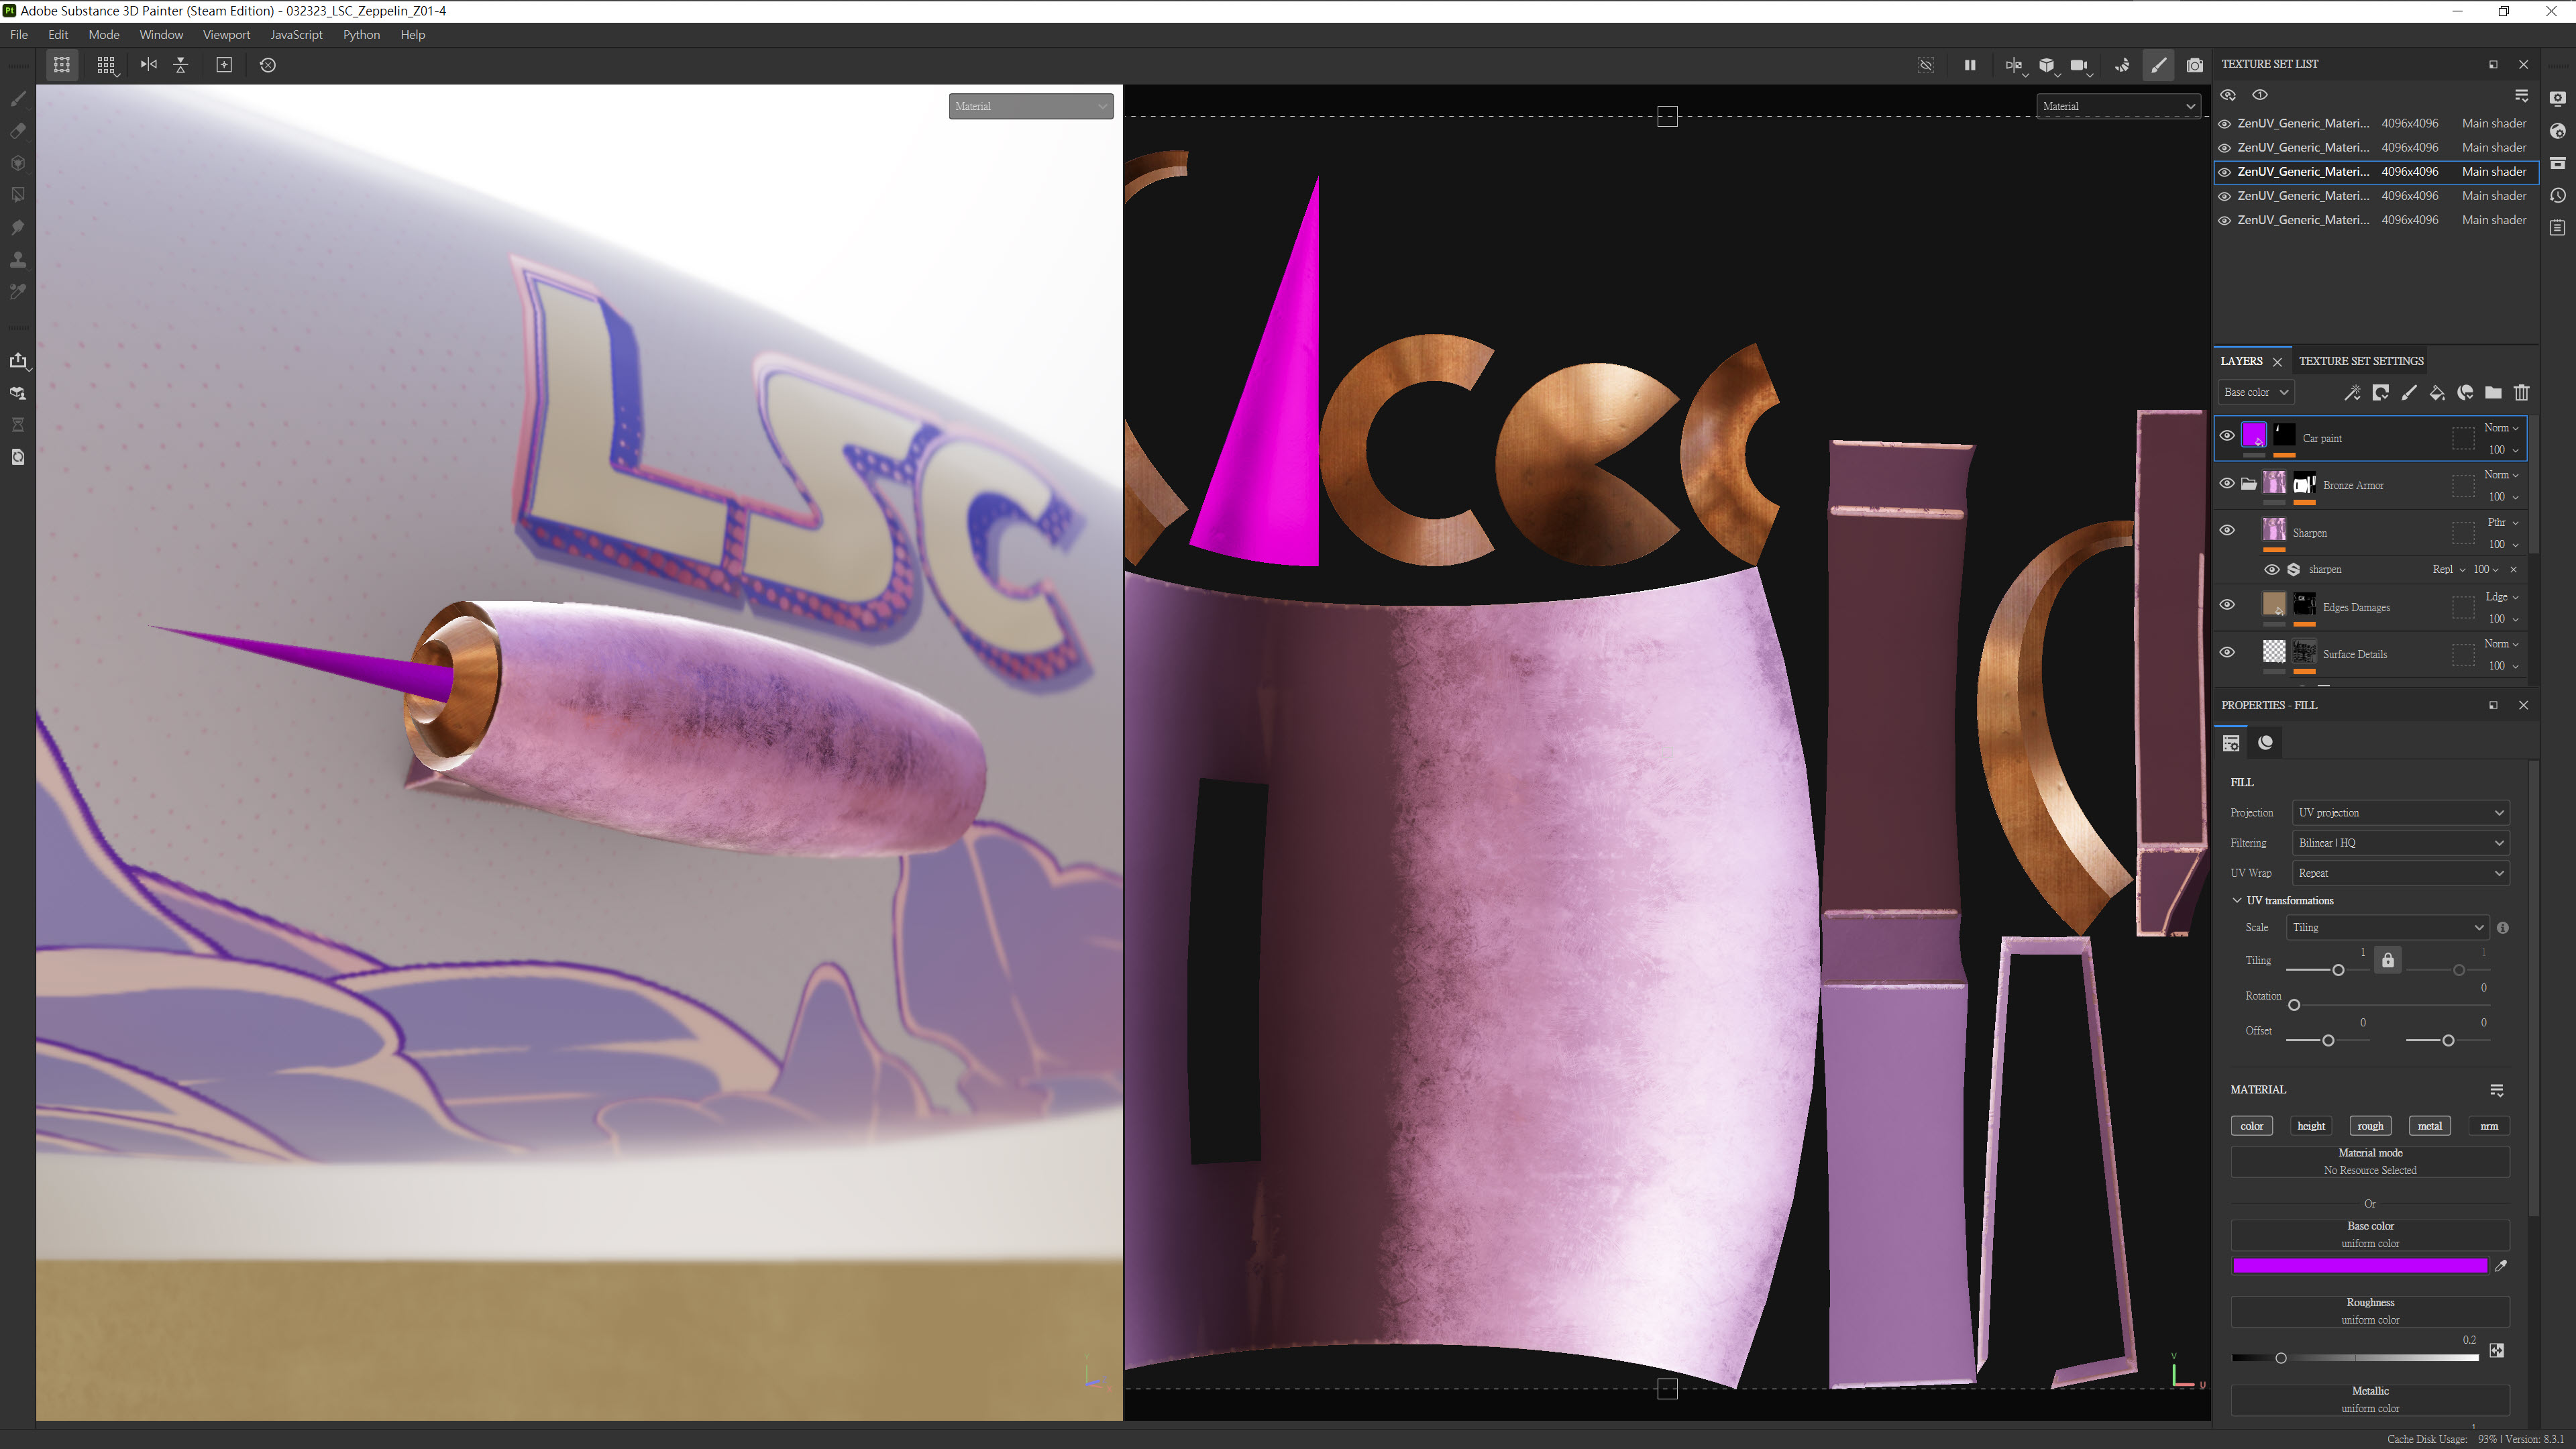Screen dimensions: 2576x1449
Task: Pause engine computations with the pause icon
Action: tap(1969, 65)
